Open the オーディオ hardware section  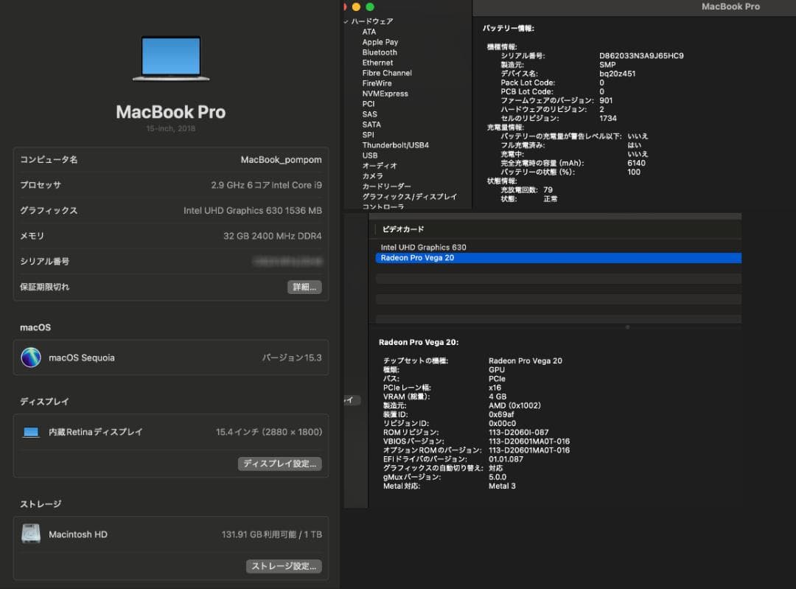coord(380,166)
